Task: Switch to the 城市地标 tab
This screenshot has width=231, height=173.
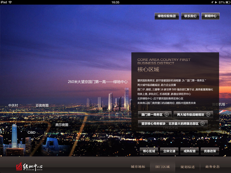Action: [x=138, y=167]
